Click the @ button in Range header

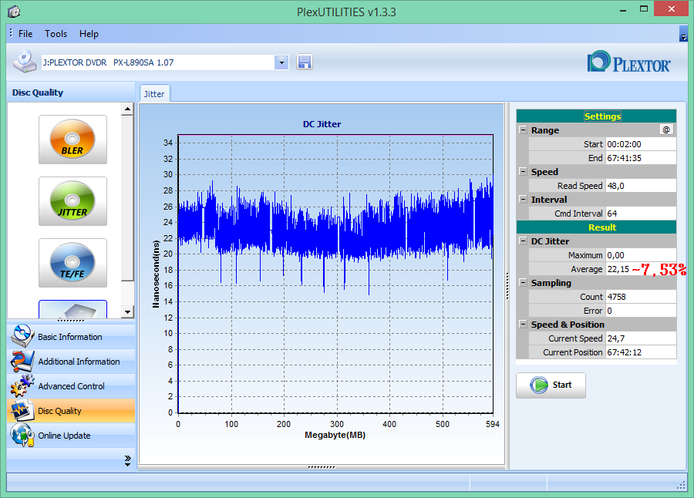point(666,130)
